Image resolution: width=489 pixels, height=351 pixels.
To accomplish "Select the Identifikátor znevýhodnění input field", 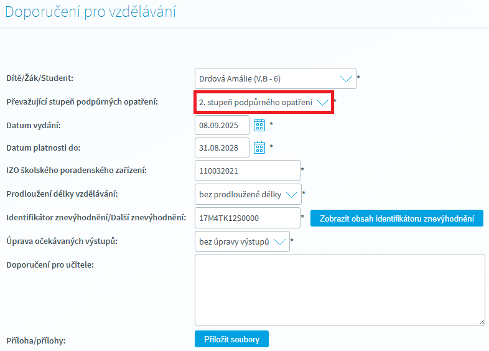I will click(247, 218).
